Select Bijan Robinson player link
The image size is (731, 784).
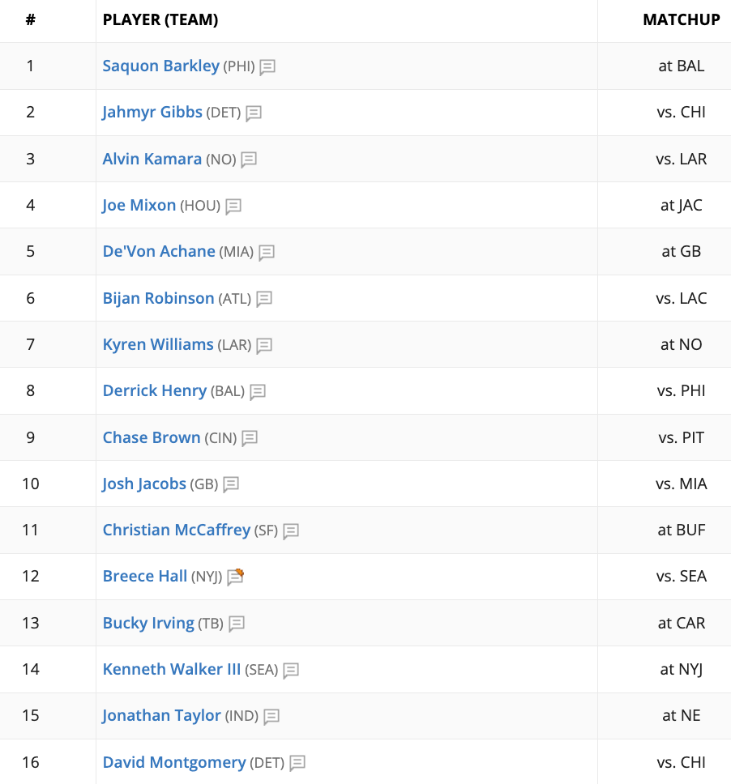pyautogui.click(x=158, y=298)
